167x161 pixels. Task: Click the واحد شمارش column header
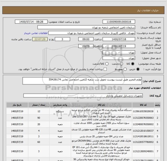point(60,105)
